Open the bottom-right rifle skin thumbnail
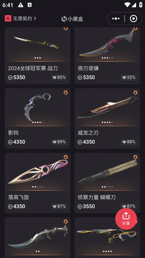145x258 pixels. click(107, 235)
